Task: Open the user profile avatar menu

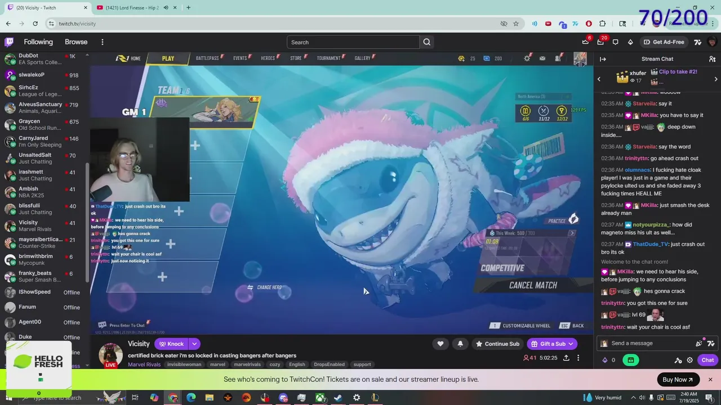Action: tap(712, 42)
